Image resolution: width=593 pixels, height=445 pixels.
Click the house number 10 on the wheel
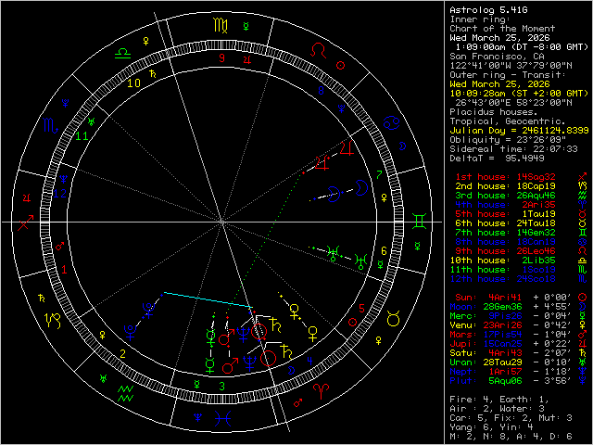(134, 83)
